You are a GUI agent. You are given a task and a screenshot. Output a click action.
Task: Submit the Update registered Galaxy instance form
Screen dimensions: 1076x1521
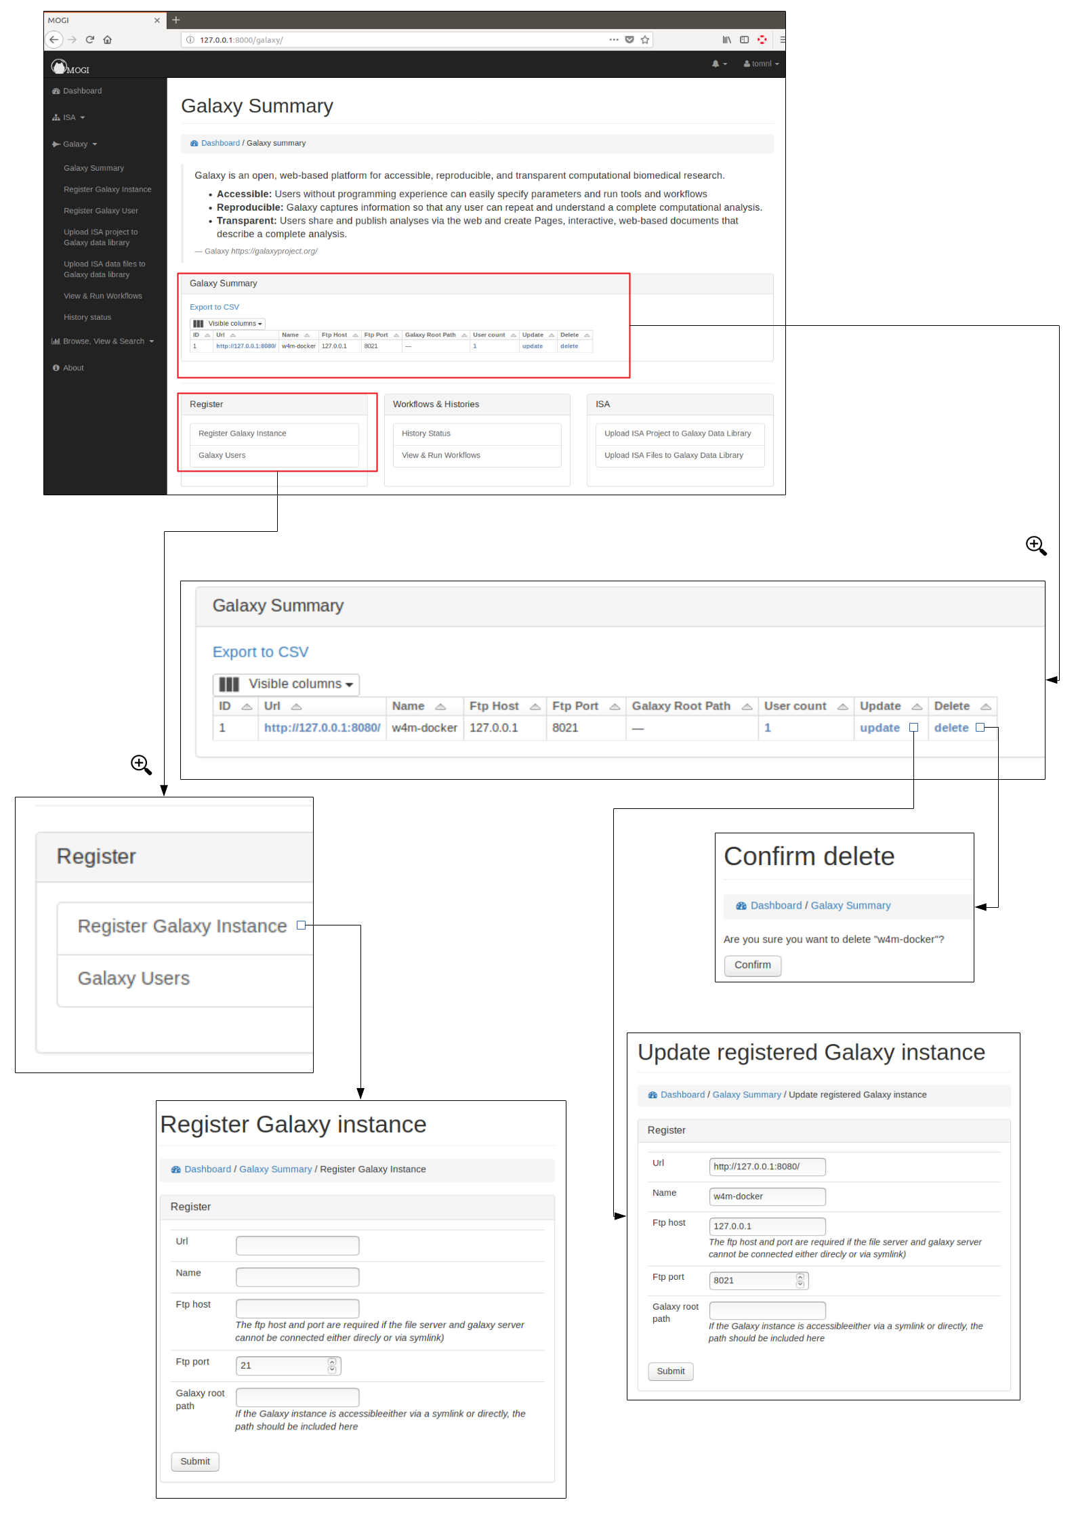pos(671,1371)
